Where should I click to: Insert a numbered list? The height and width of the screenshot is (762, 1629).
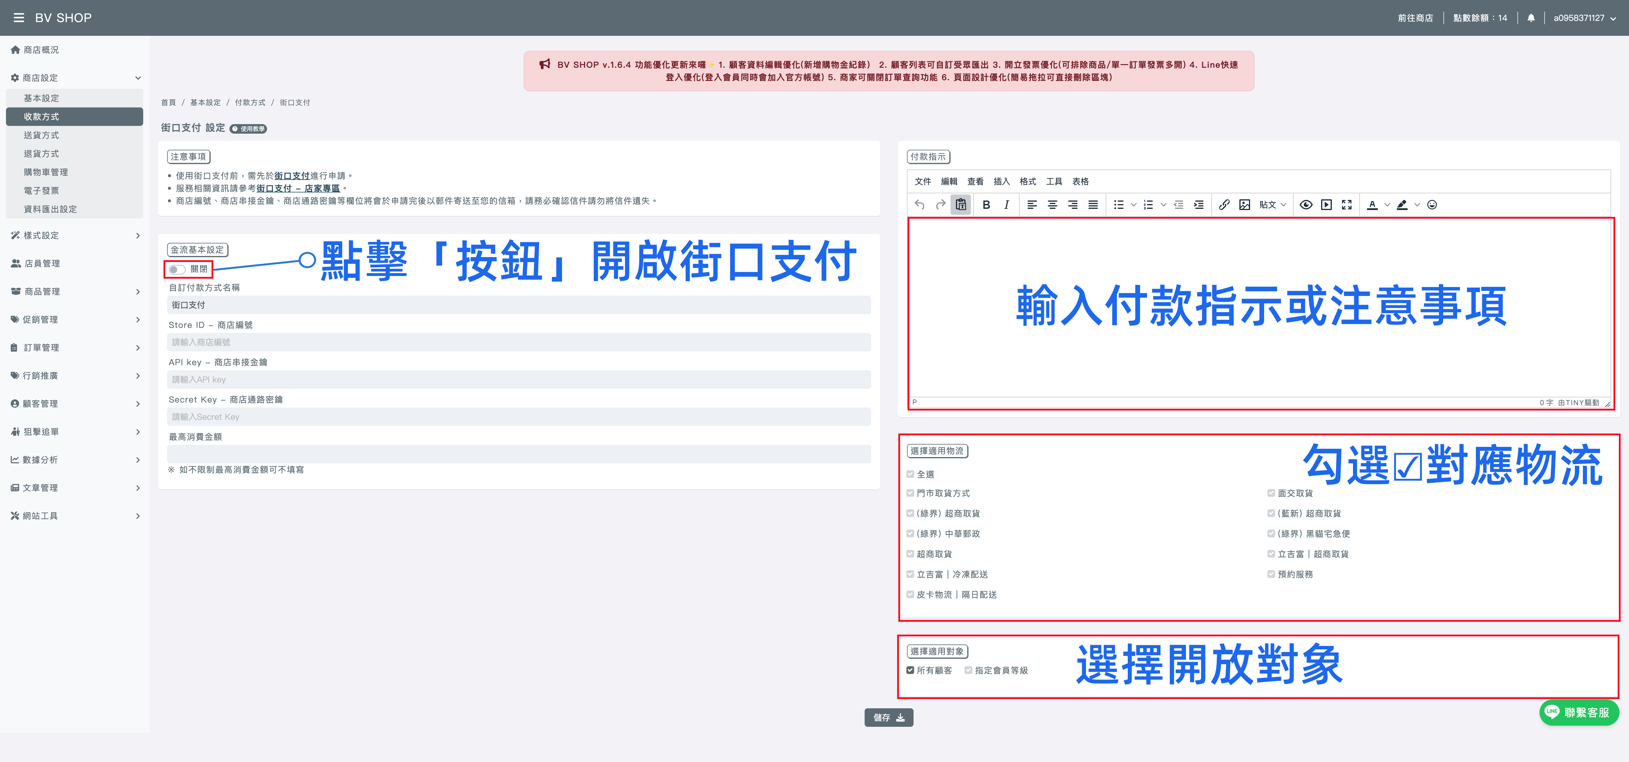1148,205
